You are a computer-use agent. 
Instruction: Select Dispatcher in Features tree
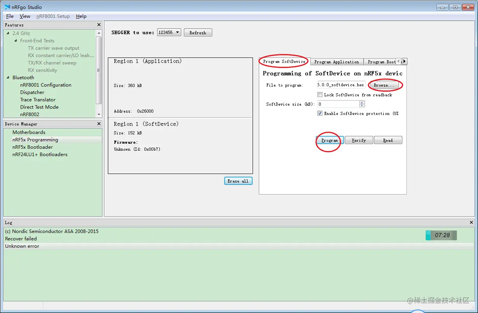(x=32, y=92)
